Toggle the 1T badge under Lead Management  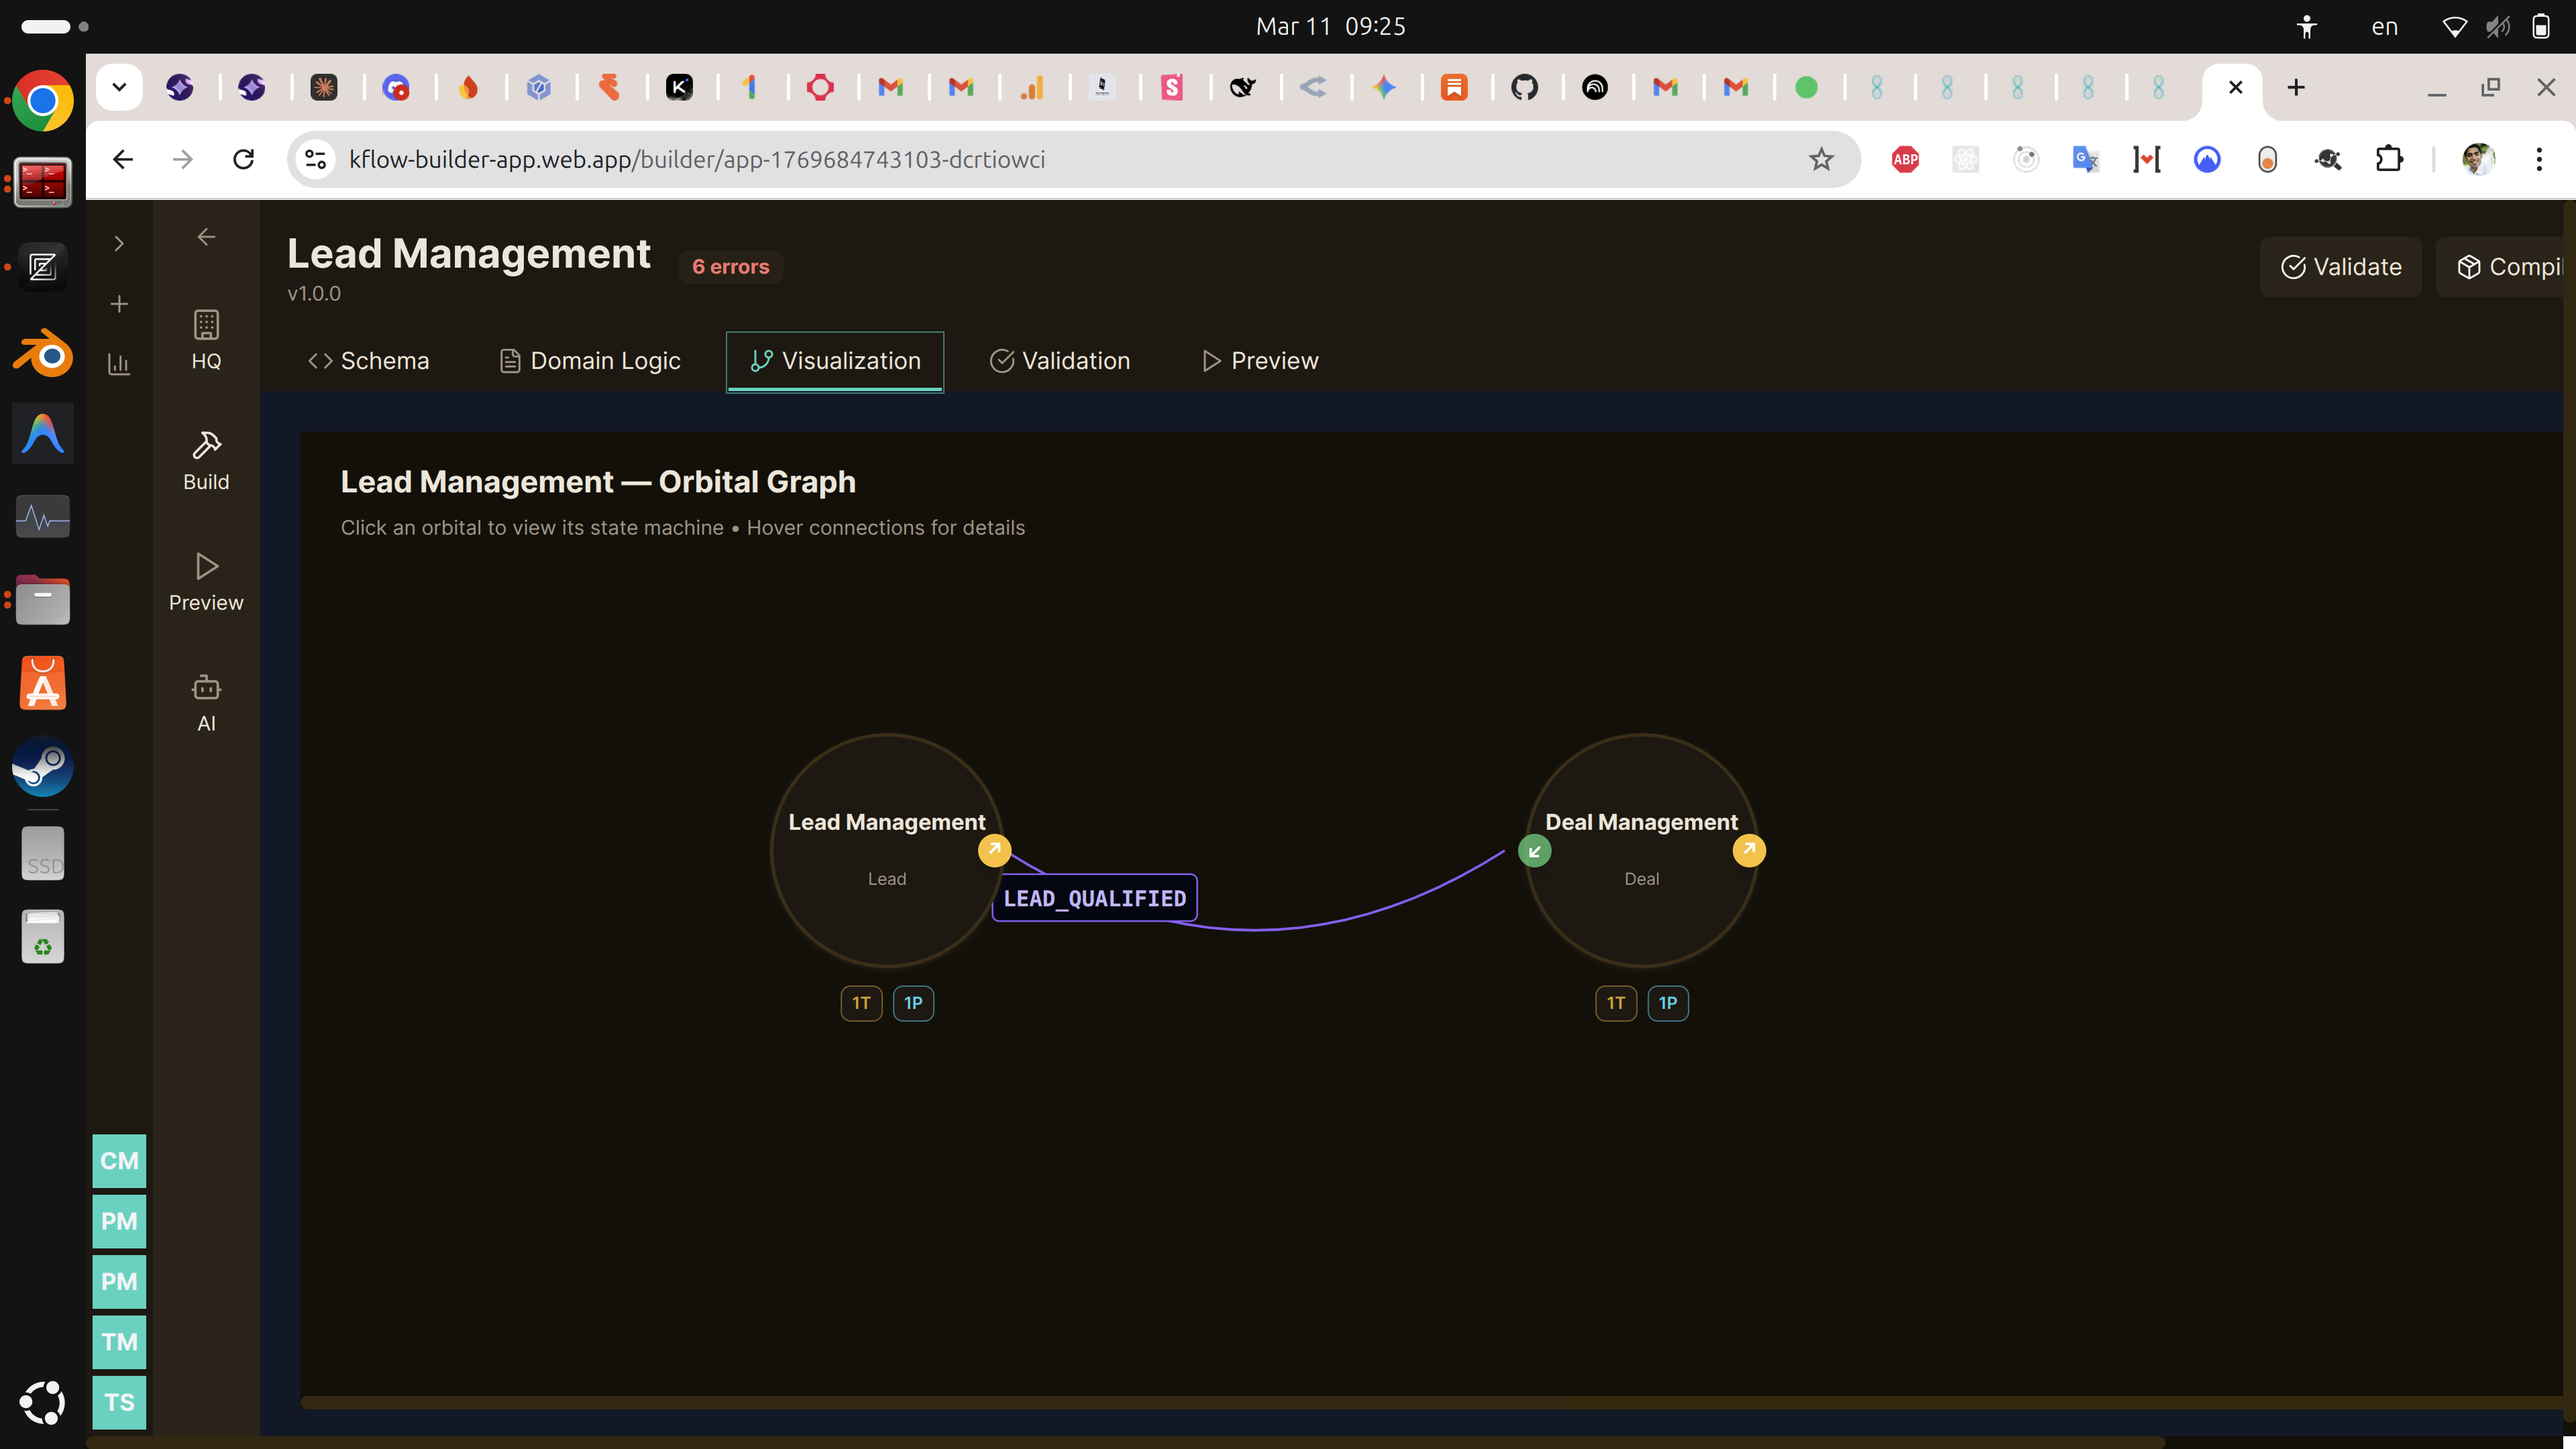click(861, 1003)
